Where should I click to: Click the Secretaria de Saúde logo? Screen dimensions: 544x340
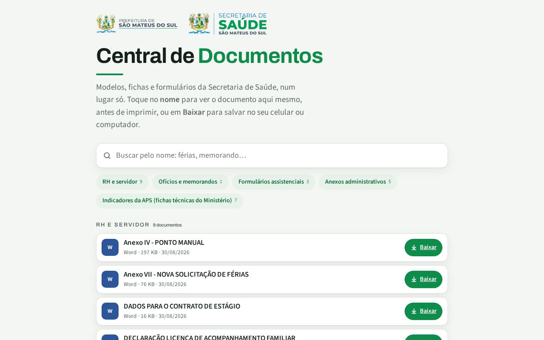228,24
